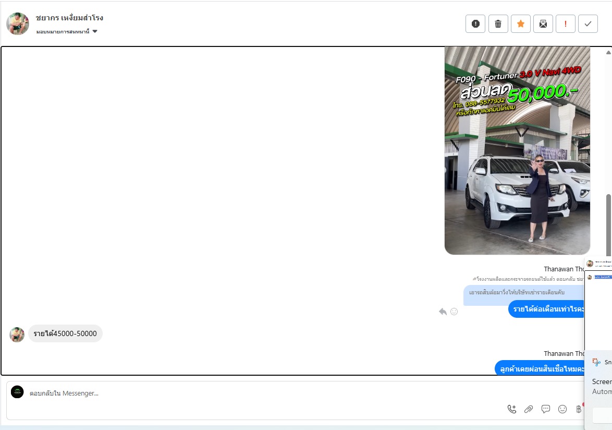Mark conversation done with checkmark icon
612x430 pixels.
pyautogui.click(x=588, y=24)
